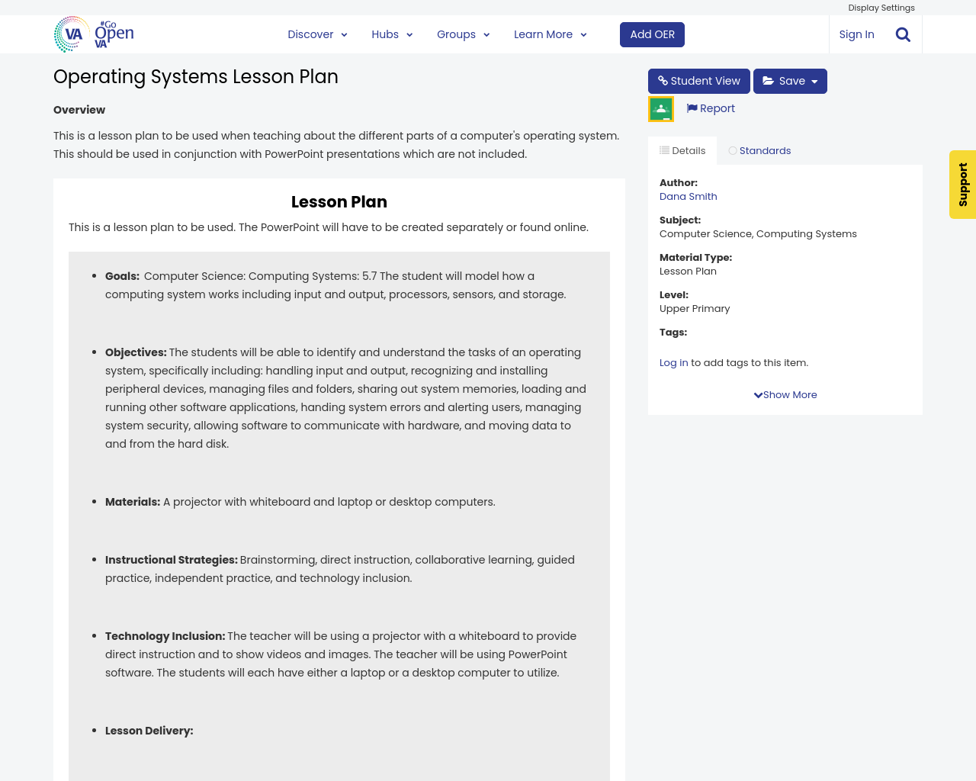Click the GoOpenVA site logo
Image resolution: width=976 pixels, height=781 pixels.
pos(93,34)
